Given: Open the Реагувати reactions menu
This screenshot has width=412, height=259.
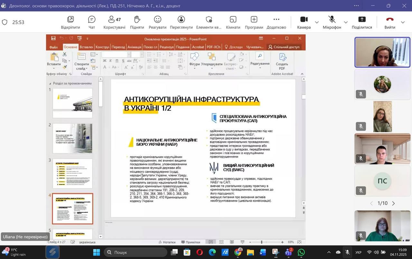Looking at the screenshot, I should coord(157,22).
